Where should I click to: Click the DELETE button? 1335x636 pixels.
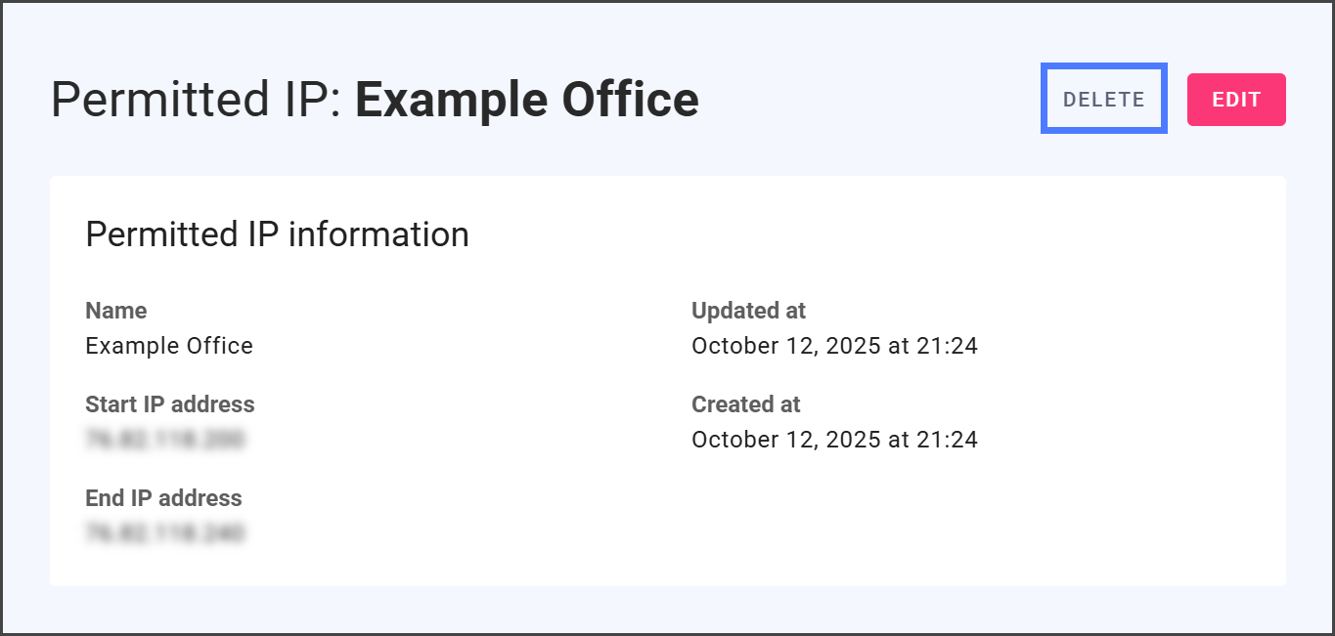1103,100
